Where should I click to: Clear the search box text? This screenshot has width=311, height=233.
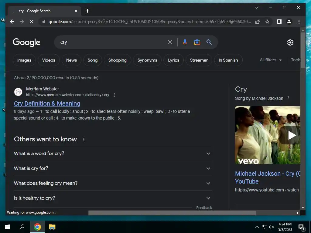170,42
